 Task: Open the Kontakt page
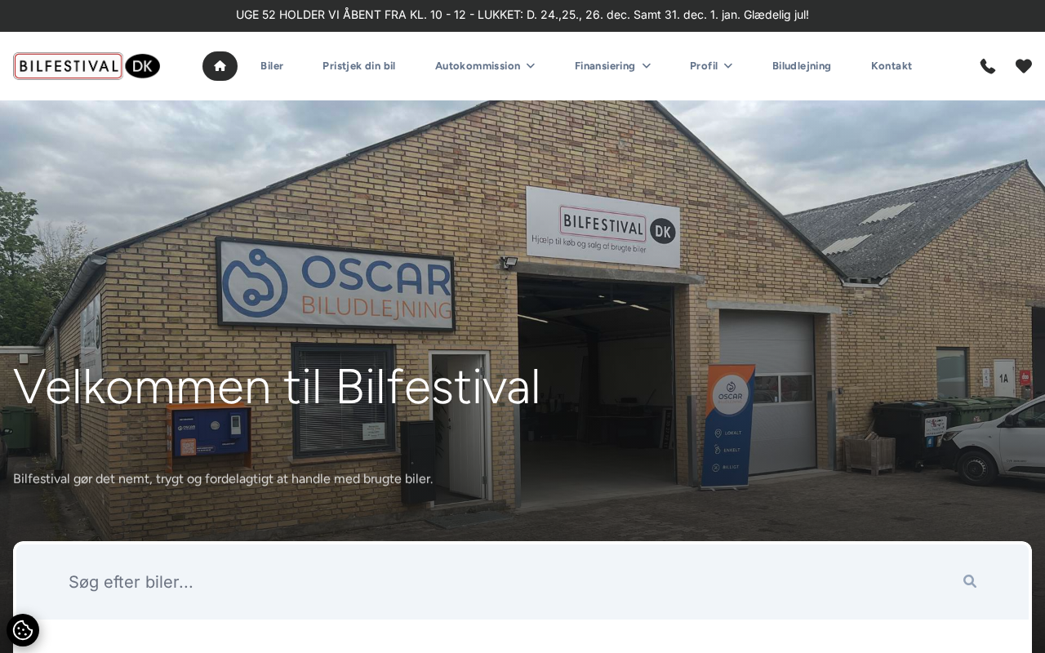tap(892, 66)
